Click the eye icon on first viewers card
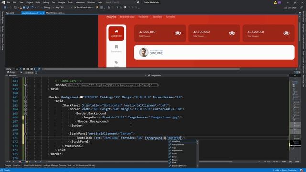 click(x=178, y=33)
